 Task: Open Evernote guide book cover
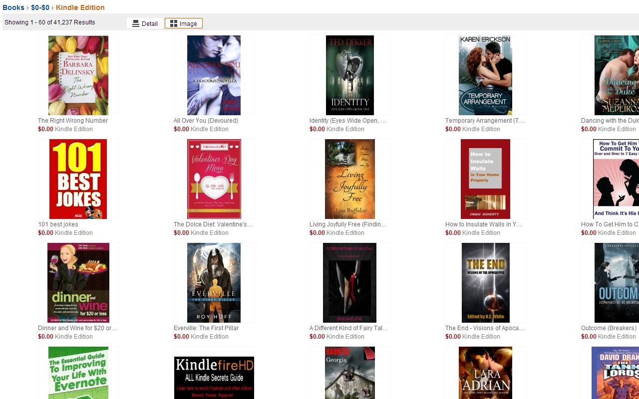tap(78, 373)
